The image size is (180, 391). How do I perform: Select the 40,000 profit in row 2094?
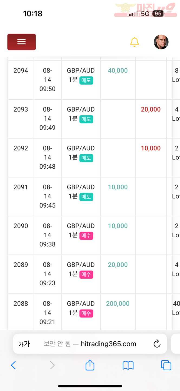coord(118,71)
